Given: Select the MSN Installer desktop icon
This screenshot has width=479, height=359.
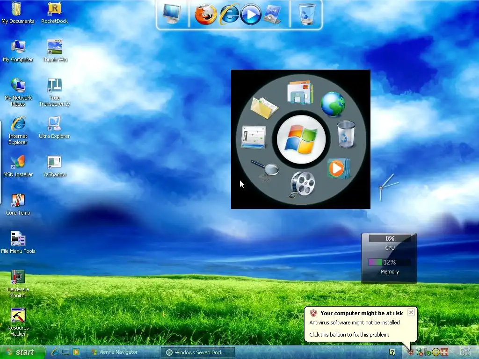Looking at the screenshot, I should tap(18, 166).
